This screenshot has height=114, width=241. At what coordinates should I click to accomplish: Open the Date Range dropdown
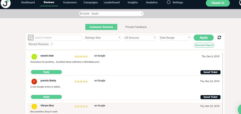(175, 38)
